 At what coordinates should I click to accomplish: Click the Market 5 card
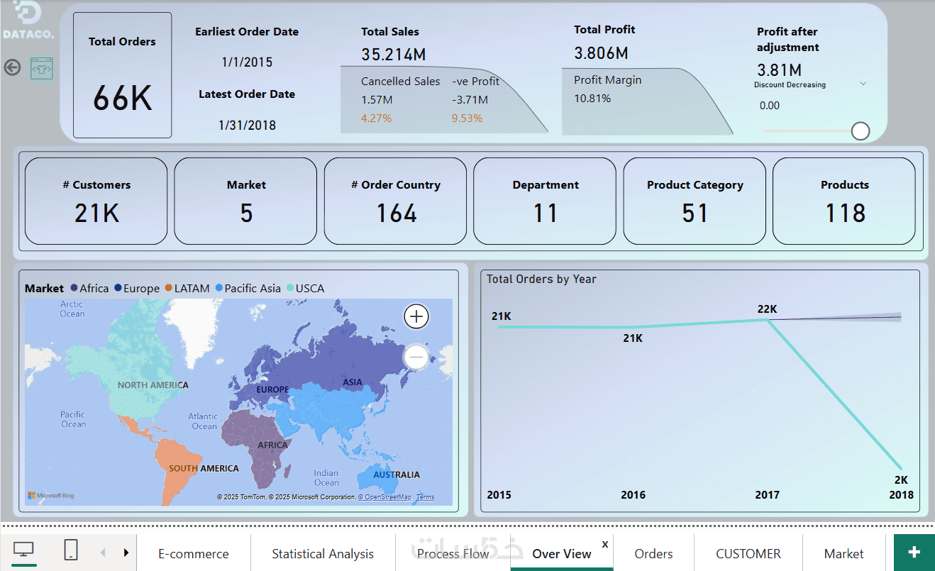pos(246,201)
